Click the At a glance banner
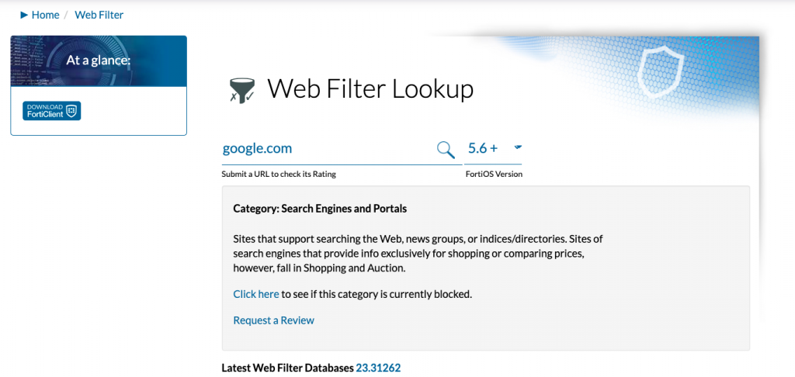Image resolution: width=795 pixels, height=377 pixels. (99, 61)
